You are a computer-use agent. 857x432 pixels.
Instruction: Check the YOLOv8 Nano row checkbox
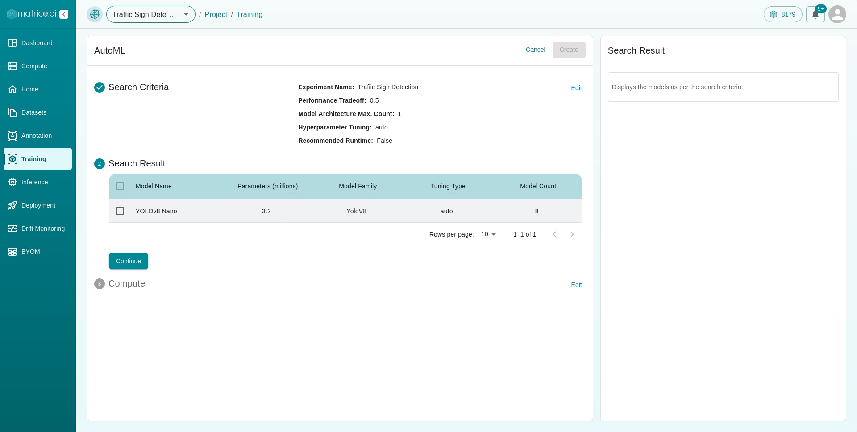tap(120, 211)
